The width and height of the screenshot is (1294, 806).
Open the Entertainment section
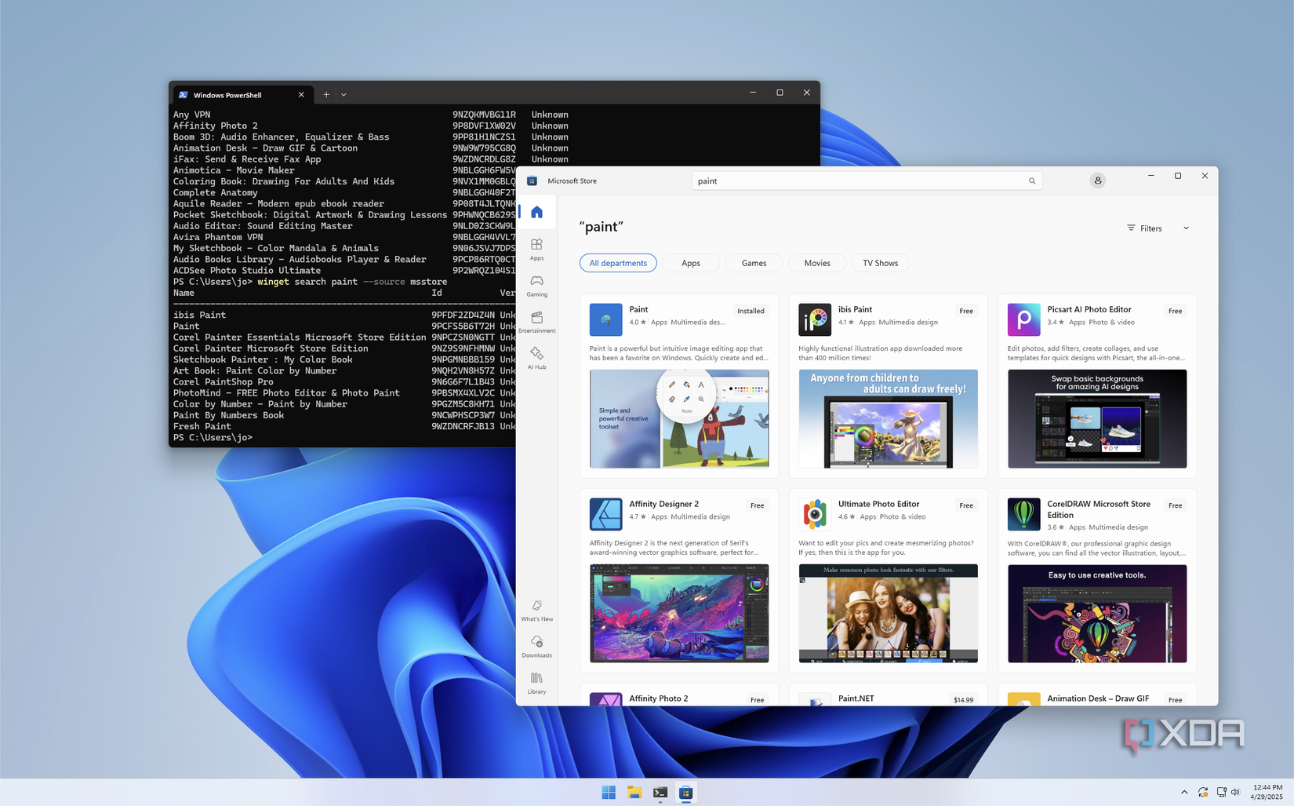[537, 322]
